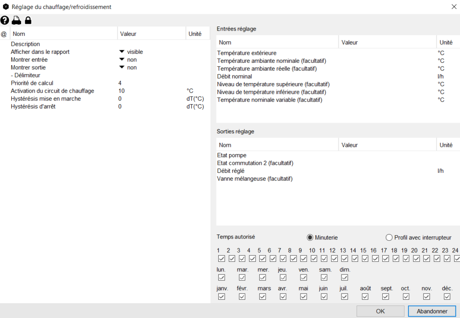This screenshot has height=318, width=460.
Task: Uncheck the lun. weekday checkbox
Action: click(x=221, y=278)
